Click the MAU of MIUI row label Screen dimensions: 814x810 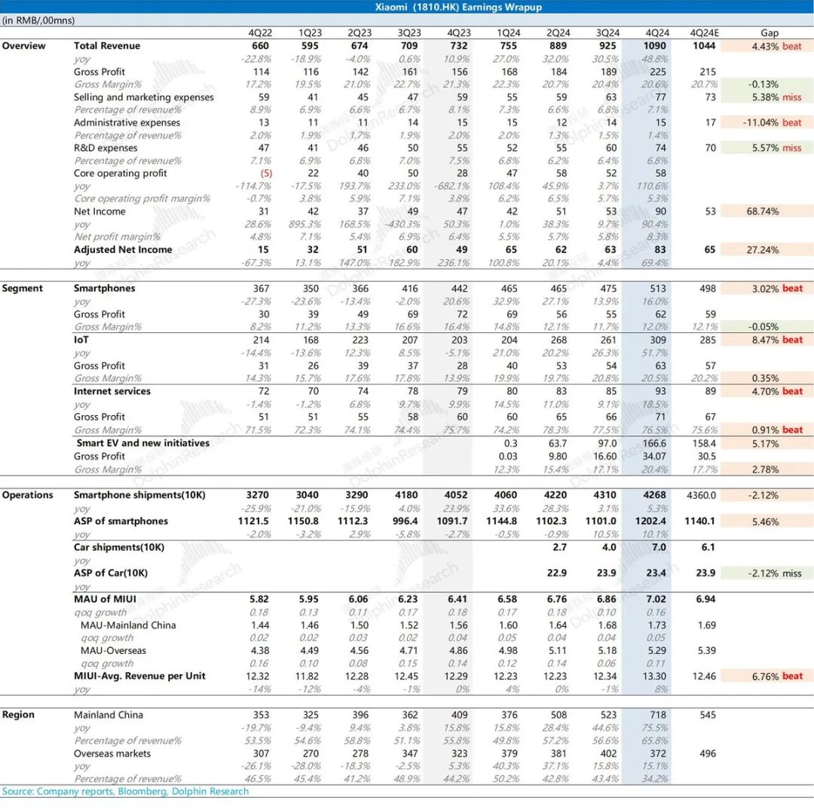coord(105,599)
